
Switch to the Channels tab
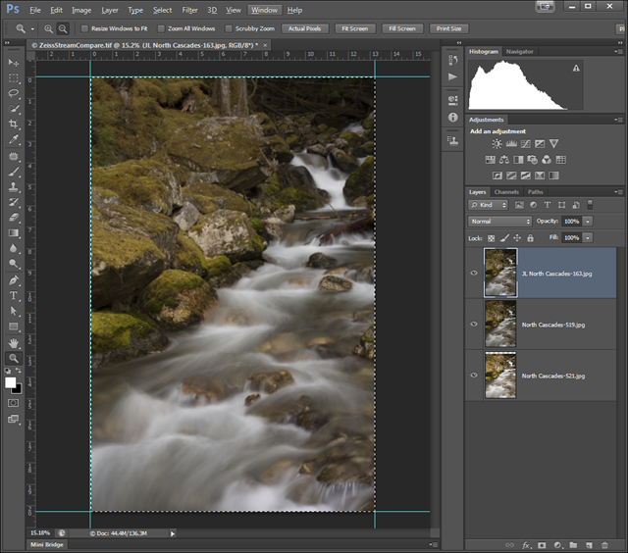[x=506, y=192]
